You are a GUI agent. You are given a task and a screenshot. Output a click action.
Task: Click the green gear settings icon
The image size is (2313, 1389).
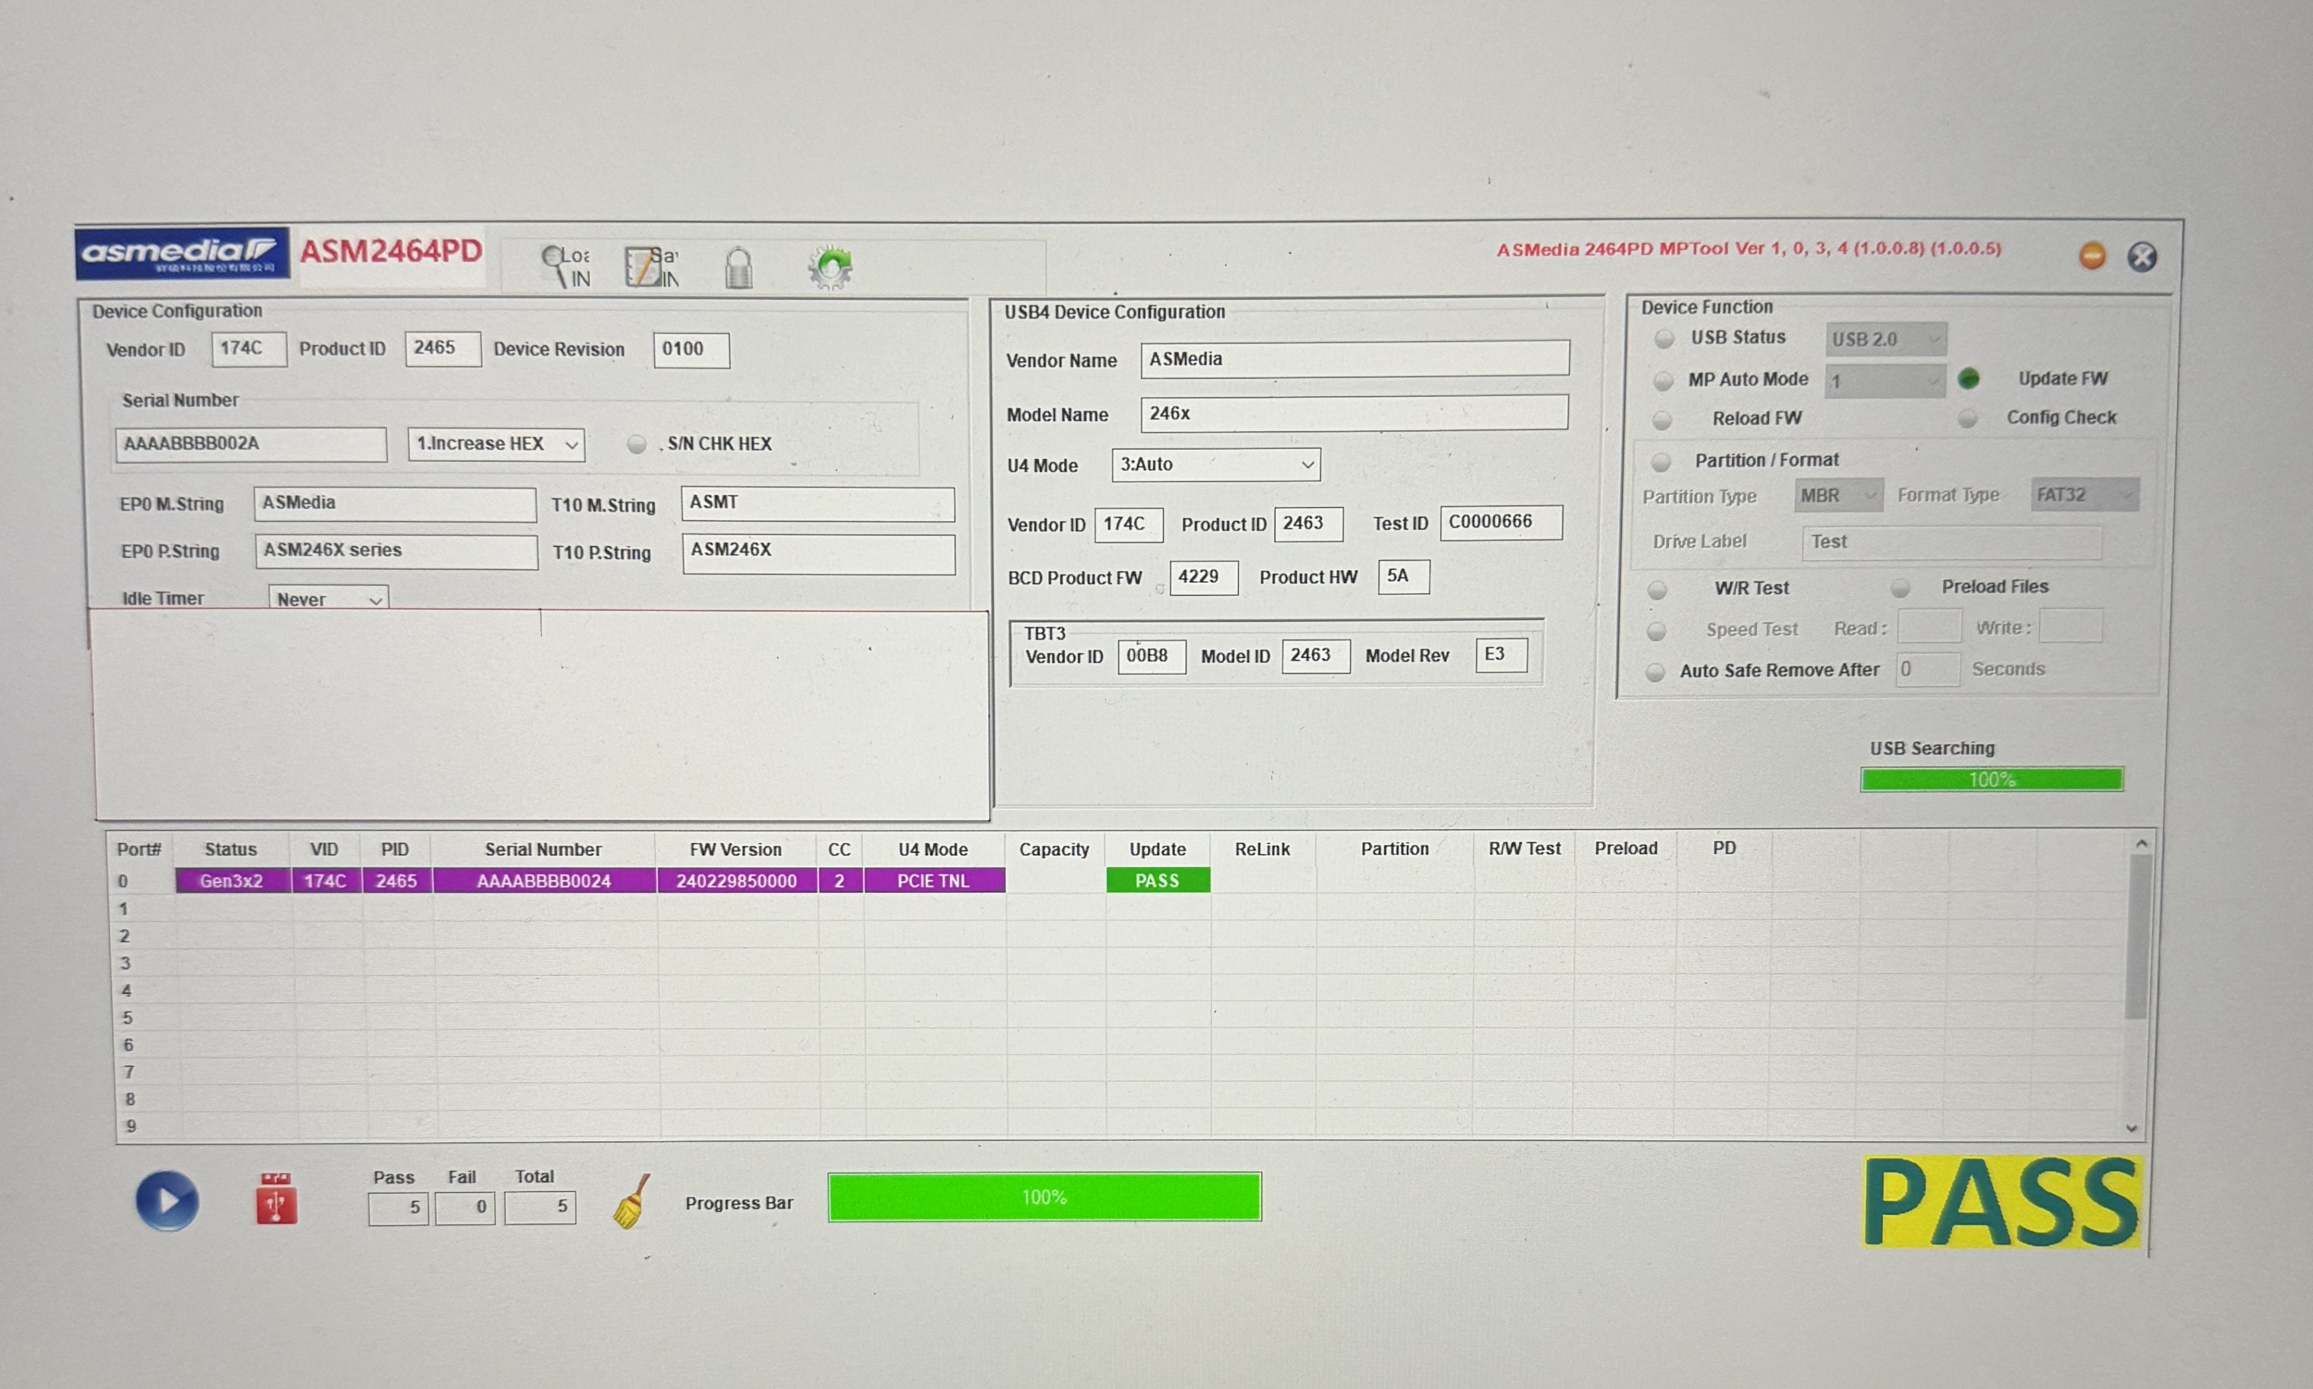tap(829, 268)
